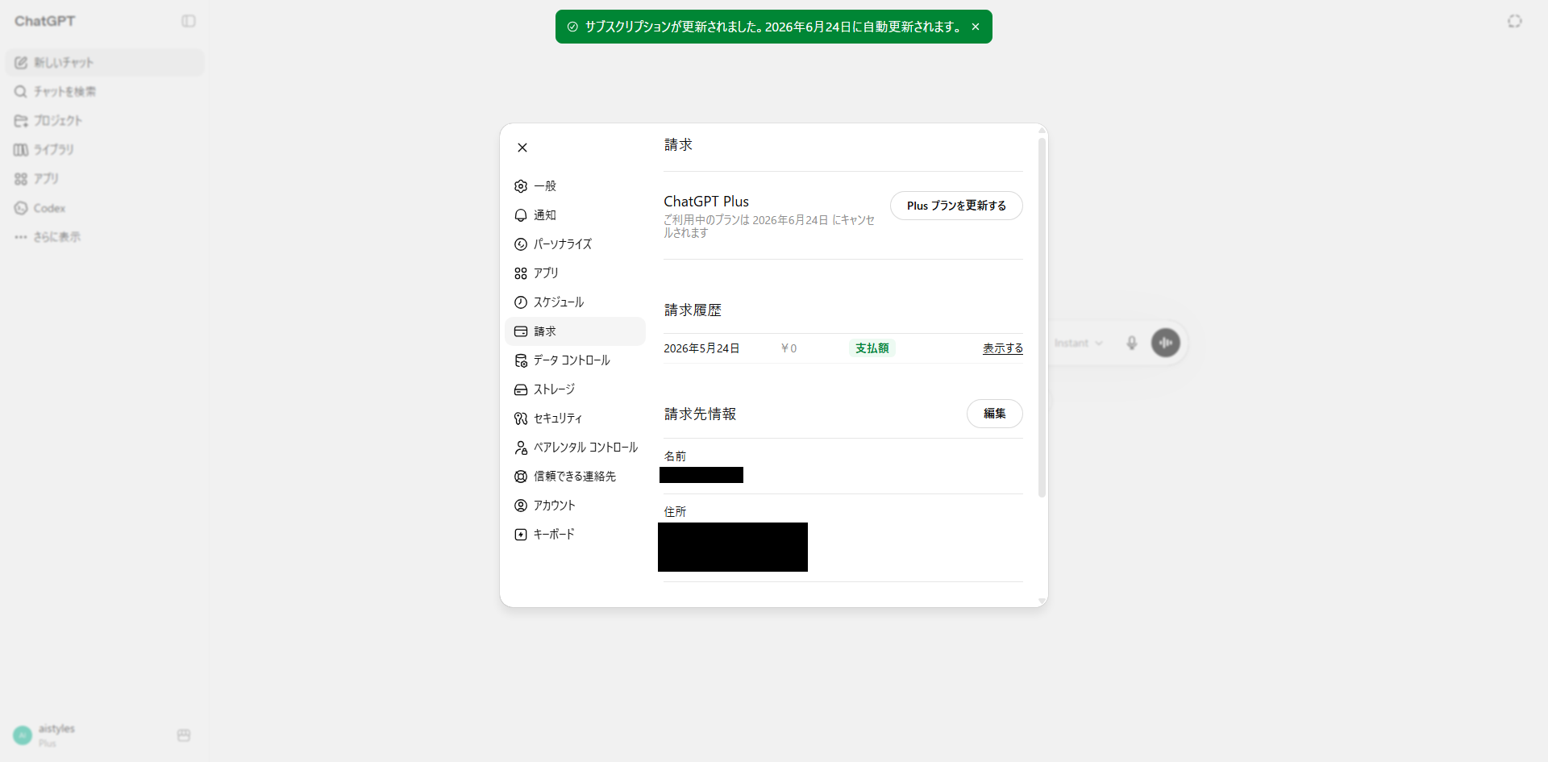Click ライブラリ books icon in sidebar

point(21,149)
